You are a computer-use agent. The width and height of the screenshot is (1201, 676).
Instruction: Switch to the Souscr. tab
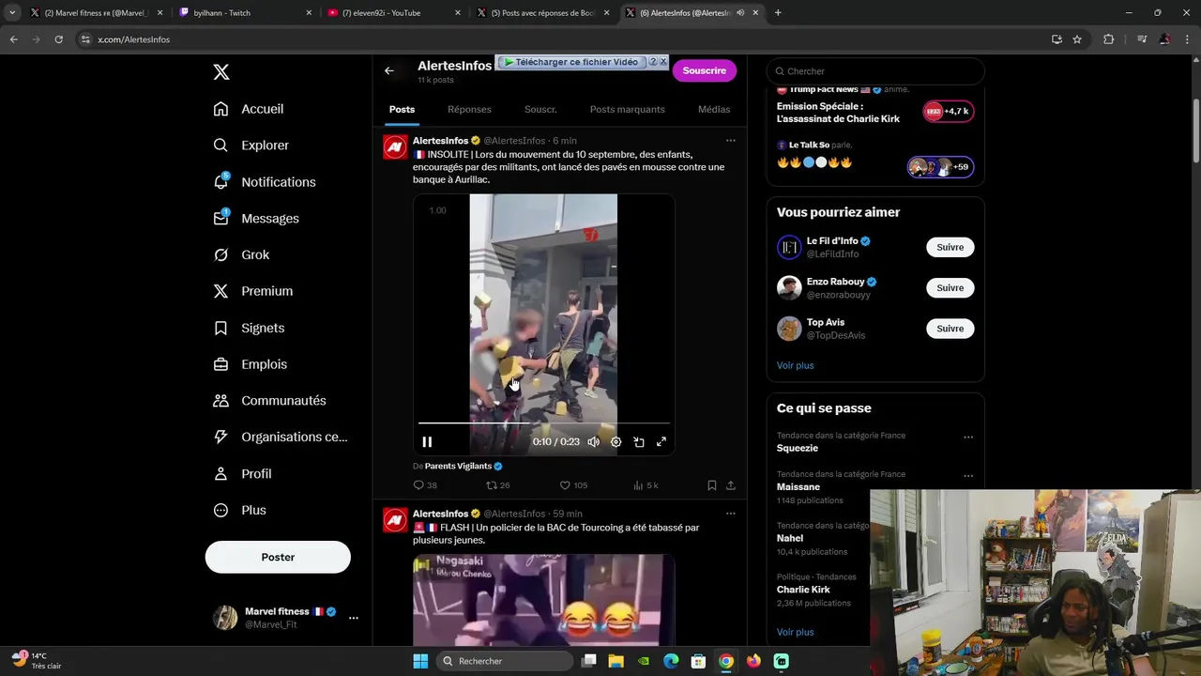point(540,109)
